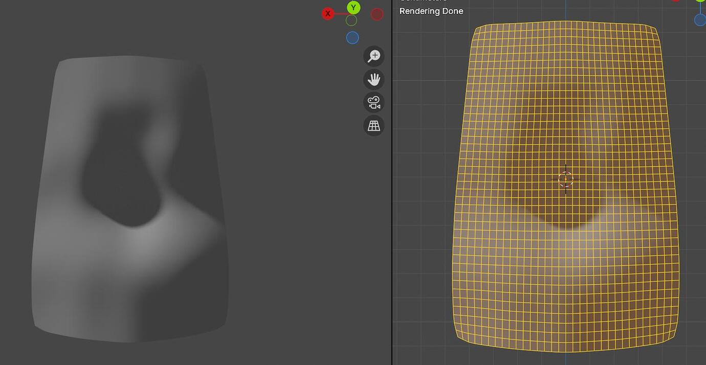Click the 'Rendering Done' status text

tap(431, 11)
